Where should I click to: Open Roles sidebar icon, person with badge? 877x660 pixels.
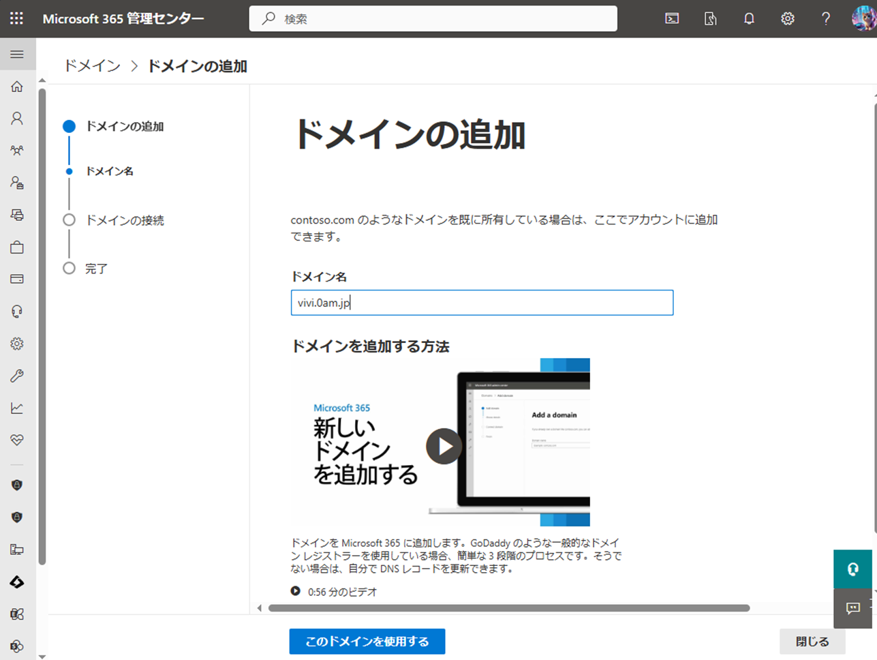[17, 183]
